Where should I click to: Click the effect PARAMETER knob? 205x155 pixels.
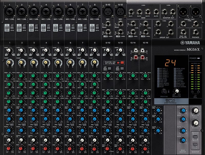177,91
